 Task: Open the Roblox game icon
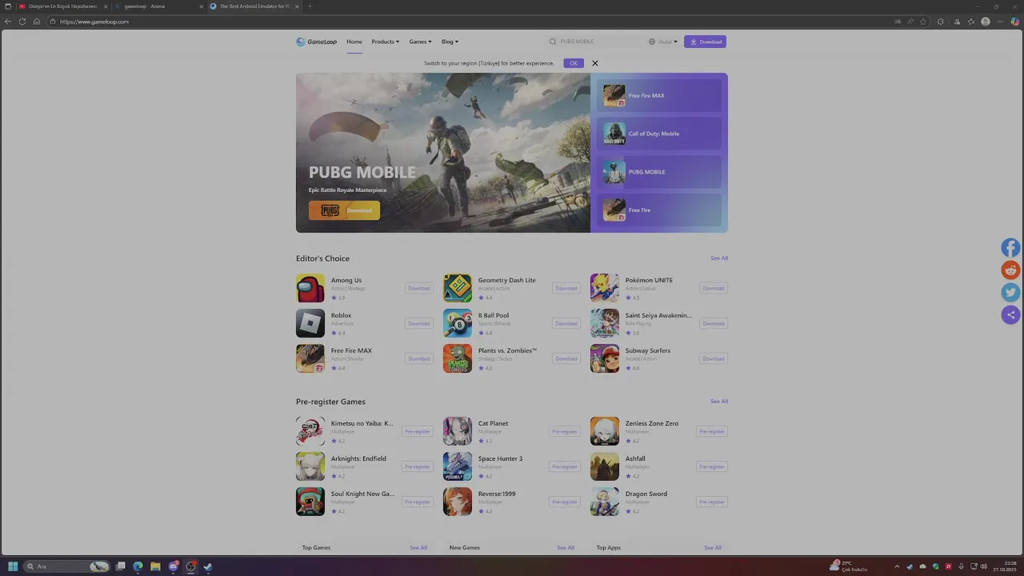coord(310,323)
